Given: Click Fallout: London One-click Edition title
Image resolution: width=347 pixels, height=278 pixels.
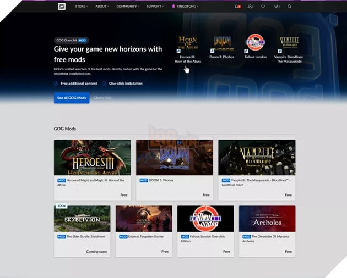Looking at the screenshot, I should 203,238.
